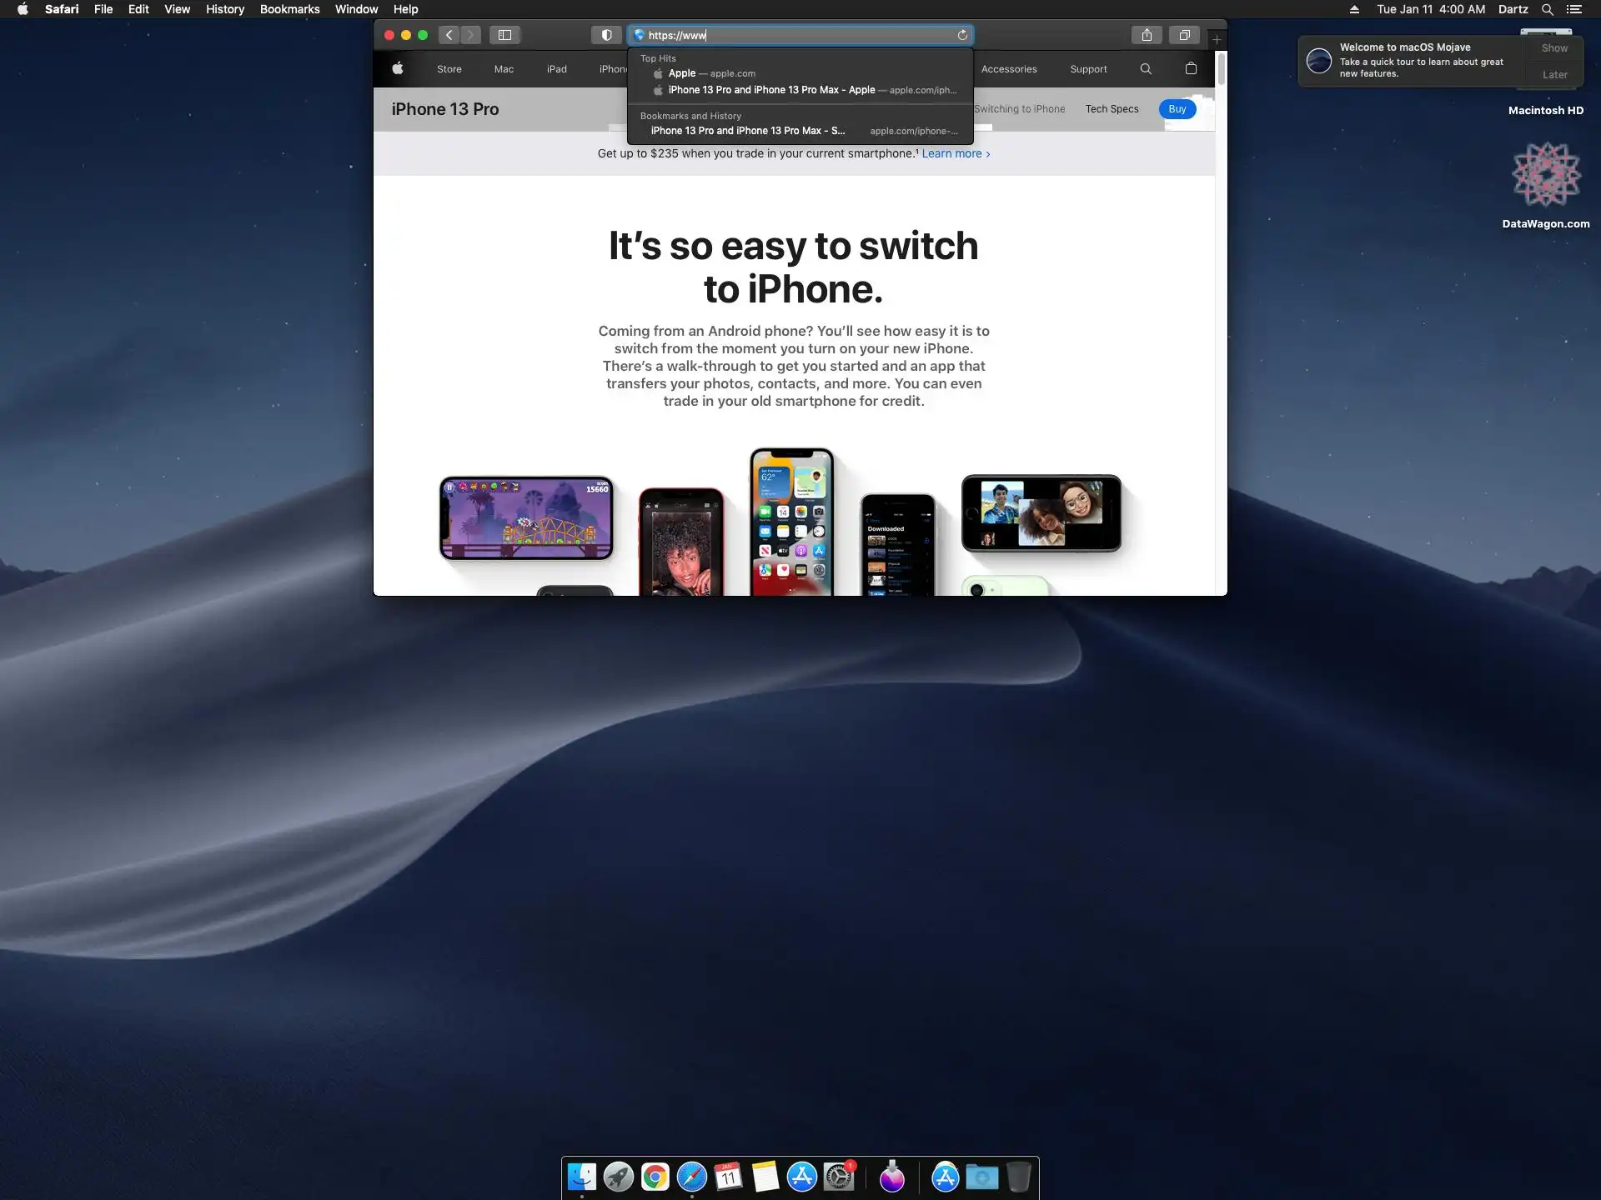The height and width of the screenshot is (1200, 1601).
Task: Click the blue Buy button
Action: coord(1177,109)
